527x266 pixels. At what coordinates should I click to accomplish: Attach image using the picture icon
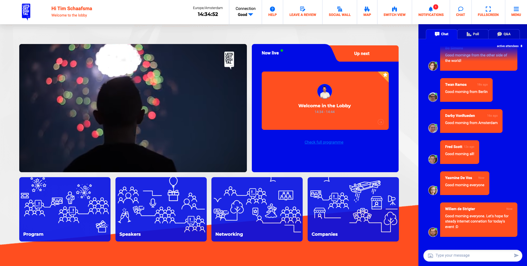coord(431,256)
